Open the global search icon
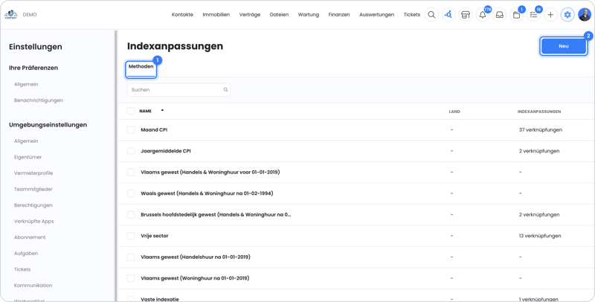Screen dimensions: 595x302 click(431, 15)
